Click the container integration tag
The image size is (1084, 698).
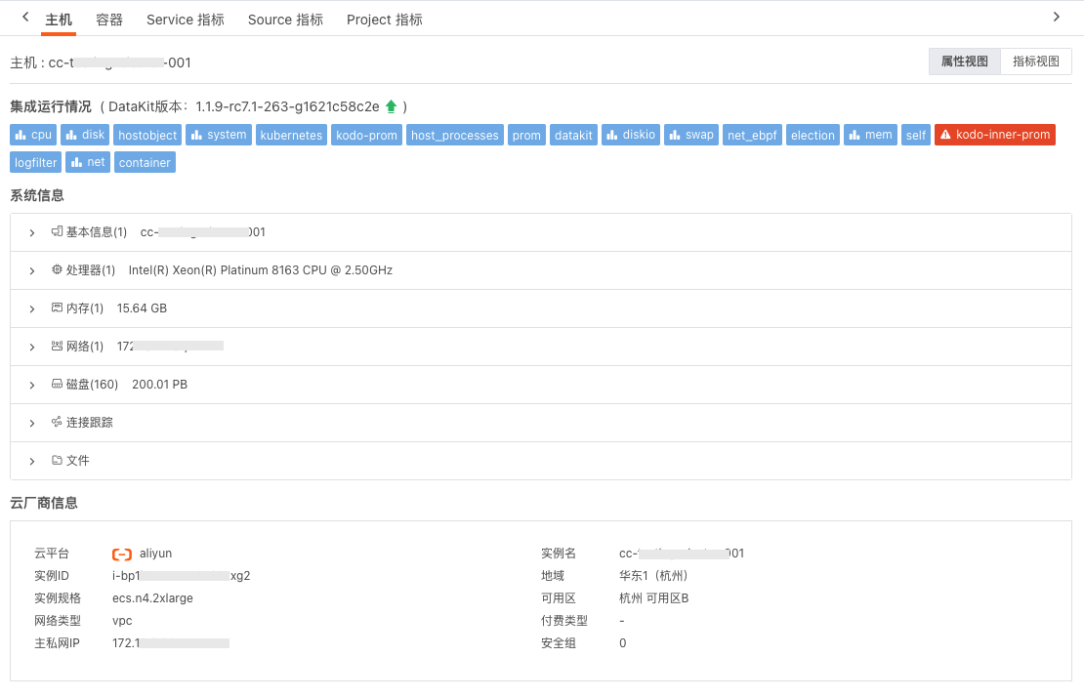pos(145,162)
